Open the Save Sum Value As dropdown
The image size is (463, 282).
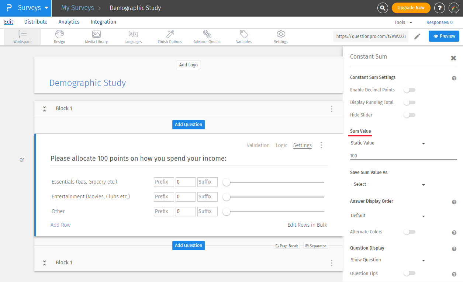[387, 184]
